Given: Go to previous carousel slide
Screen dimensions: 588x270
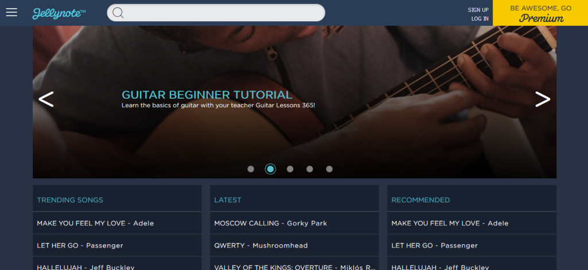Looking at the screenshot, I should click(46, 99).
